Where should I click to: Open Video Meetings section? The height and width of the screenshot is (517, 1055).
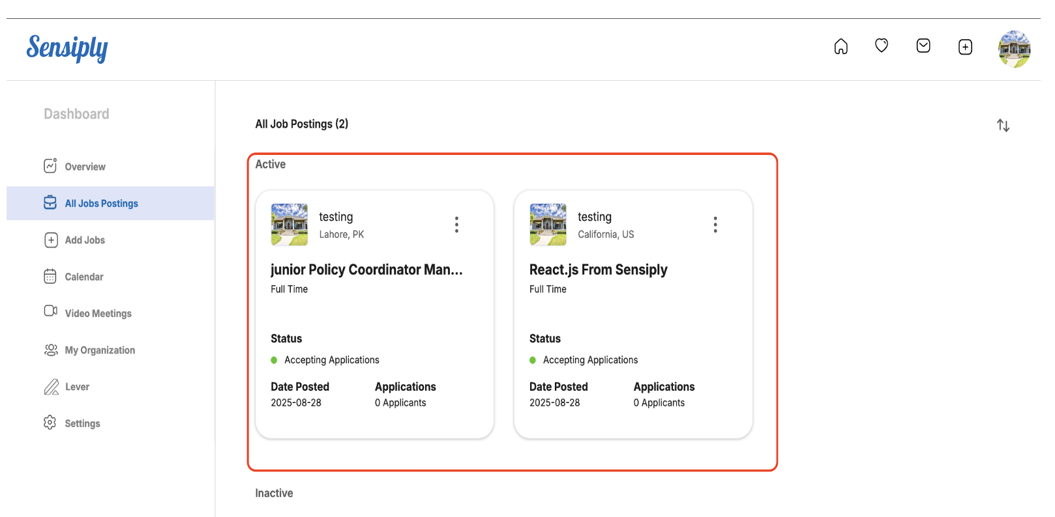tap(98, 314)
